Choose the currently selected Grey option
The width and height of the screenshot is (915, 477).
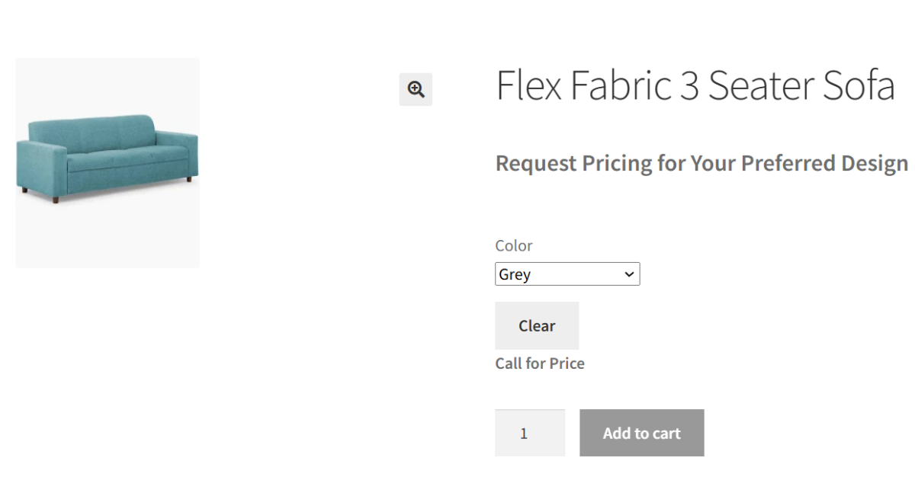coord(534,274)
